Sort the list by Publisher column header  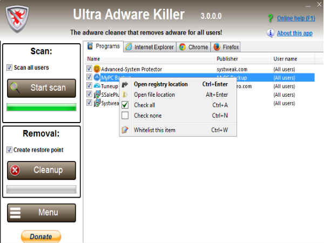coord(227,58)
